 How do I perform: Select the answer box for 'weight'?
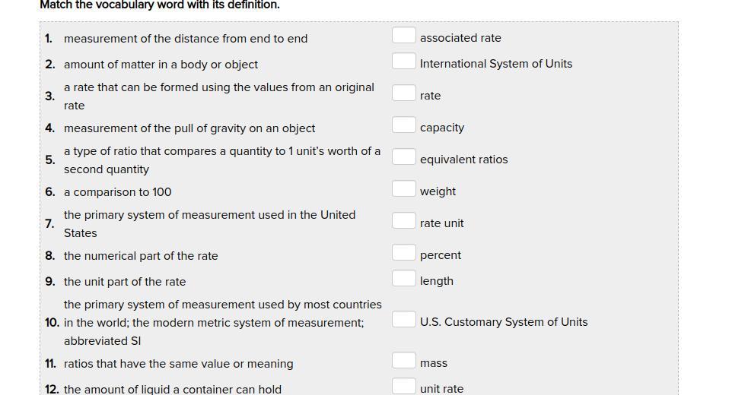point(403,189)
